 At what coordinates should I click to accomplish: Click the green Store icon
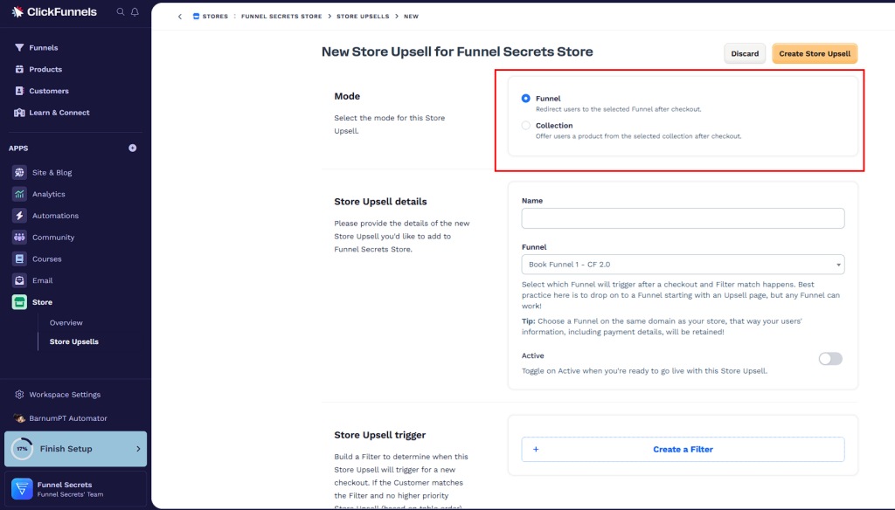(19, 302)
